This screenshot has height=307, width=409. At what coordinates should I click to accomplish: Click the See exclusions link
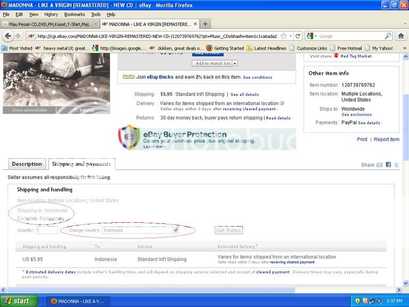point(357,115)
